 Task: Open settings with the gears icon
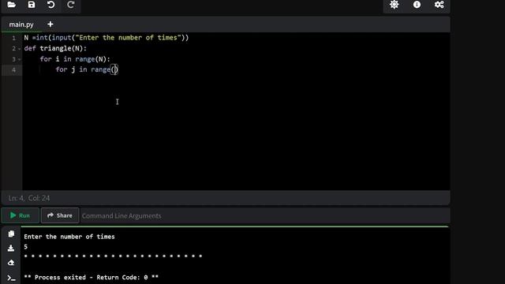[x=439, y=5]
